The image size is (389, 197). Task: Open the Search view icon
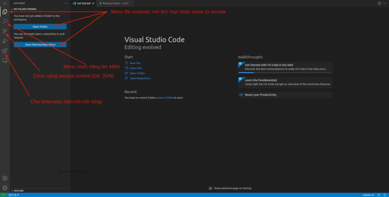[x=5, y=21]
